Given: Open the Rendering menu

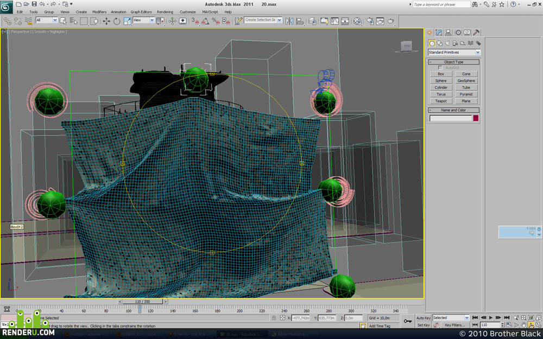Looking at the screenshot, I should (165, 12).
